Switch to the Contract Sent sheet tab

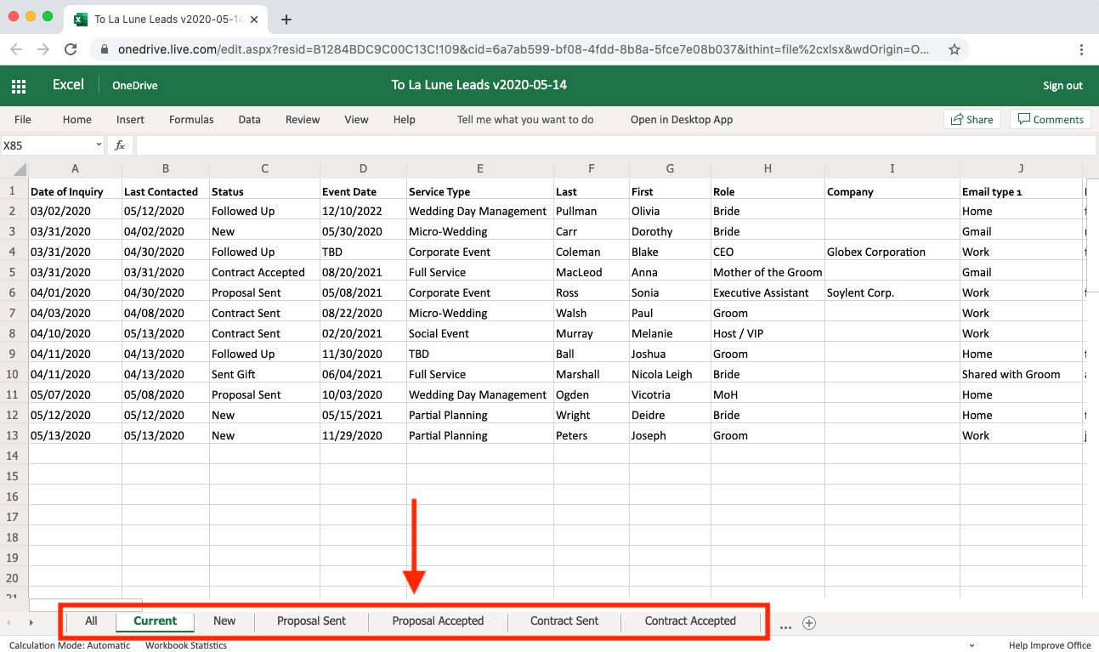tap(564, 621)
